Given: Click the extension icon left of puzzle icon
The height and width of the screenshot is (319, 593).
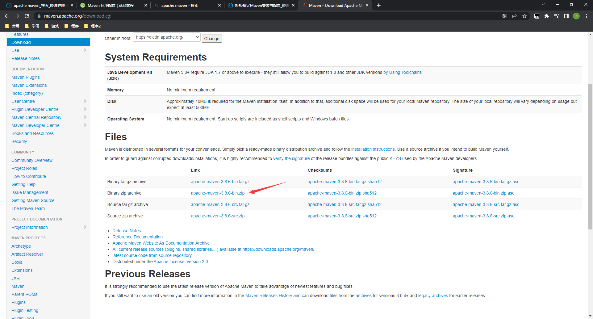Looking at the screenshot, I should click(x=537, y=16).
